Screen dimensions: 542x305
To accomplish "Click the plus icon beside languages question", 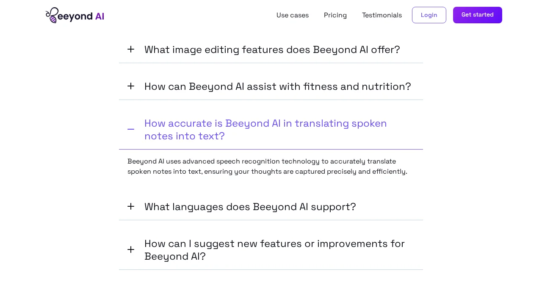I will click(131, 207).
